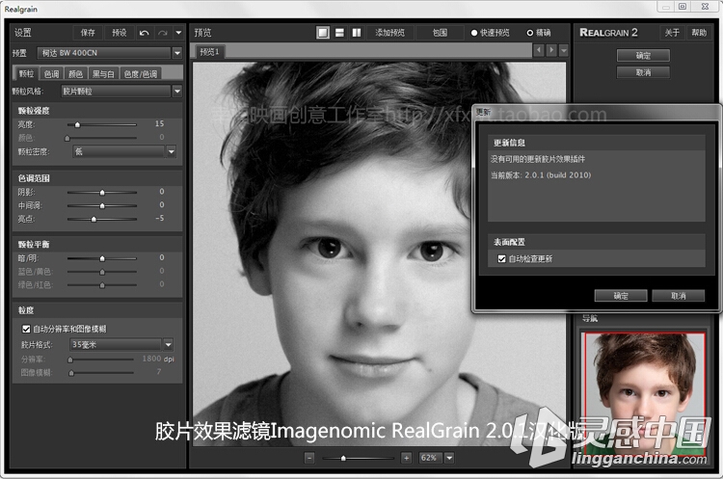Click the 包围 button

click(x=440, y=33)
